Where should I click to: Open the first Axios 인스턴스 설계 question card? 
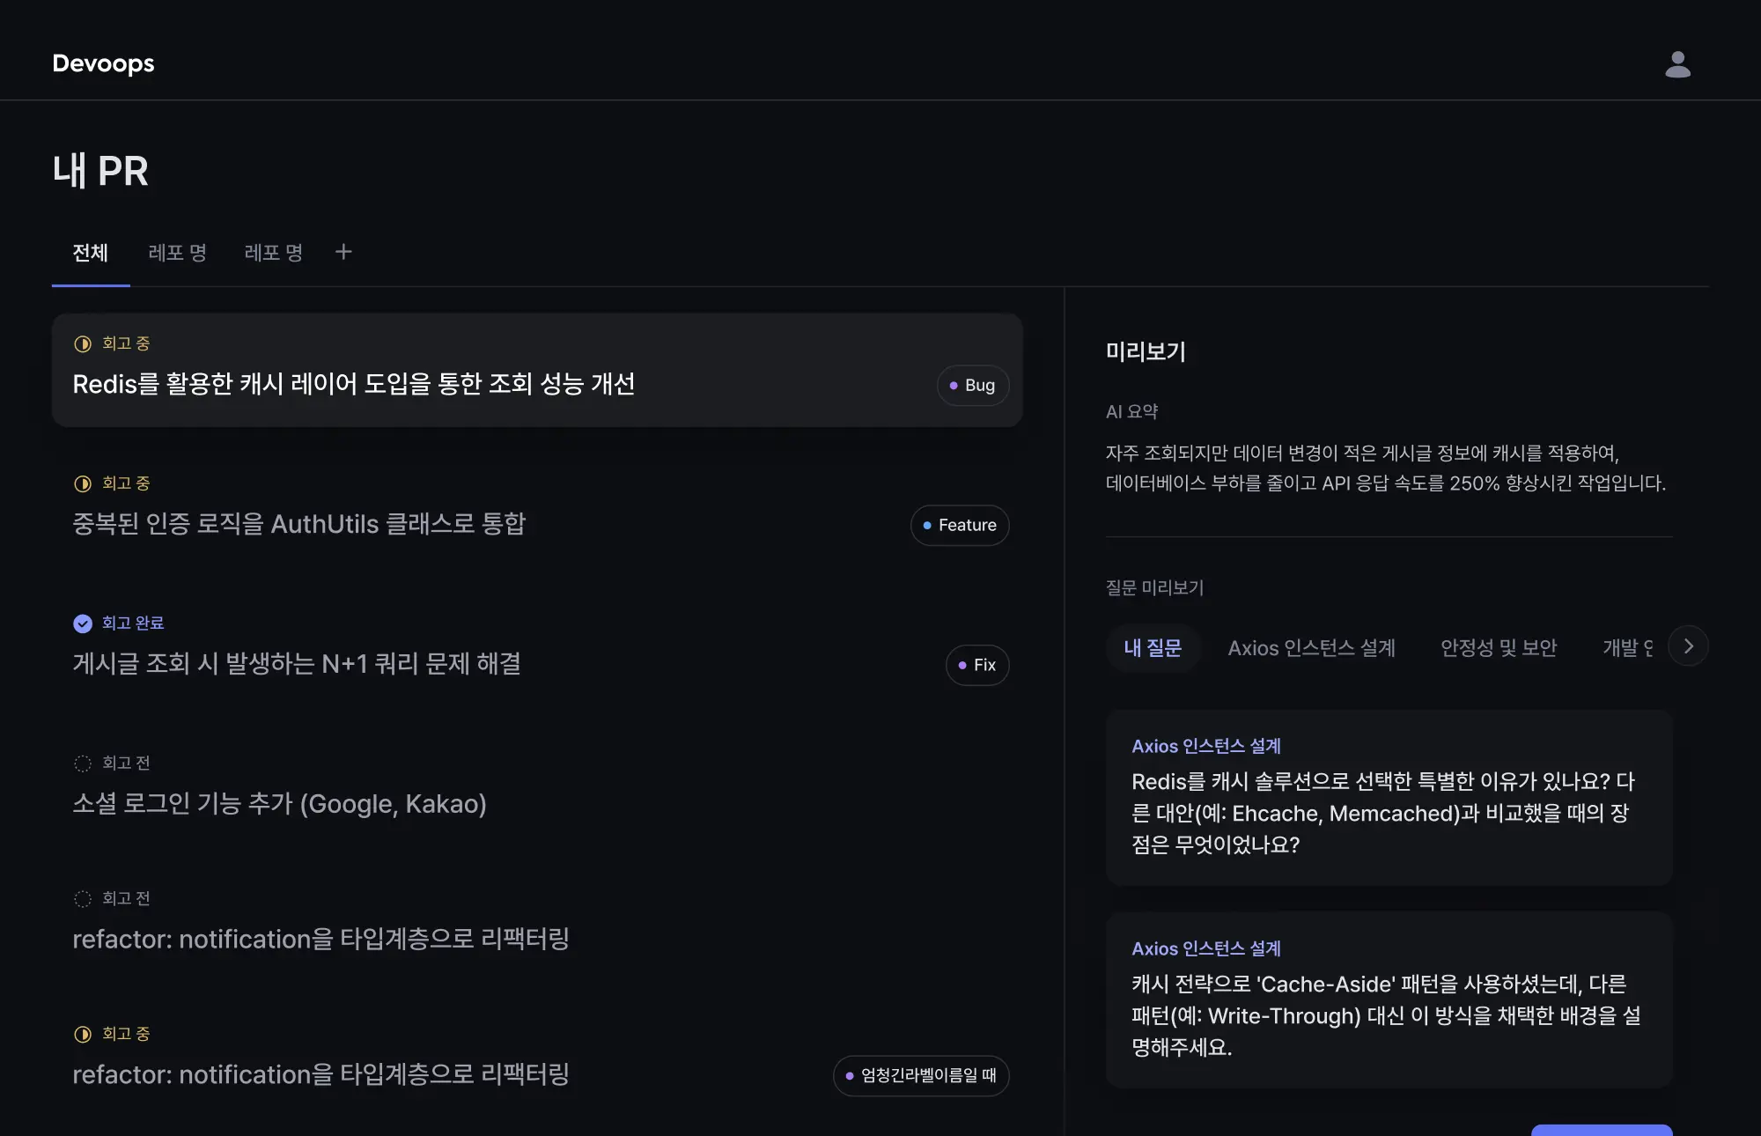1387,797
